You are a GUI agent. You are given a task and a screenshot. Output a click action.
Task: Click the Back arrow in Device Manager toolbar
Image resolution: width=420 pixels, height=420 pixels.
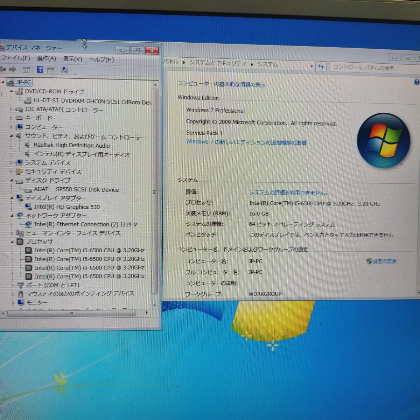tap(3, 69)
